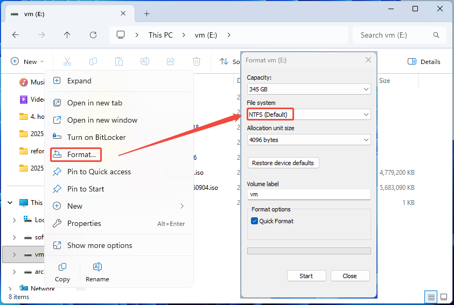Select the 4,779,200 KB file size cell
Viewport: 454px width, 305px height.
[397, 173]
